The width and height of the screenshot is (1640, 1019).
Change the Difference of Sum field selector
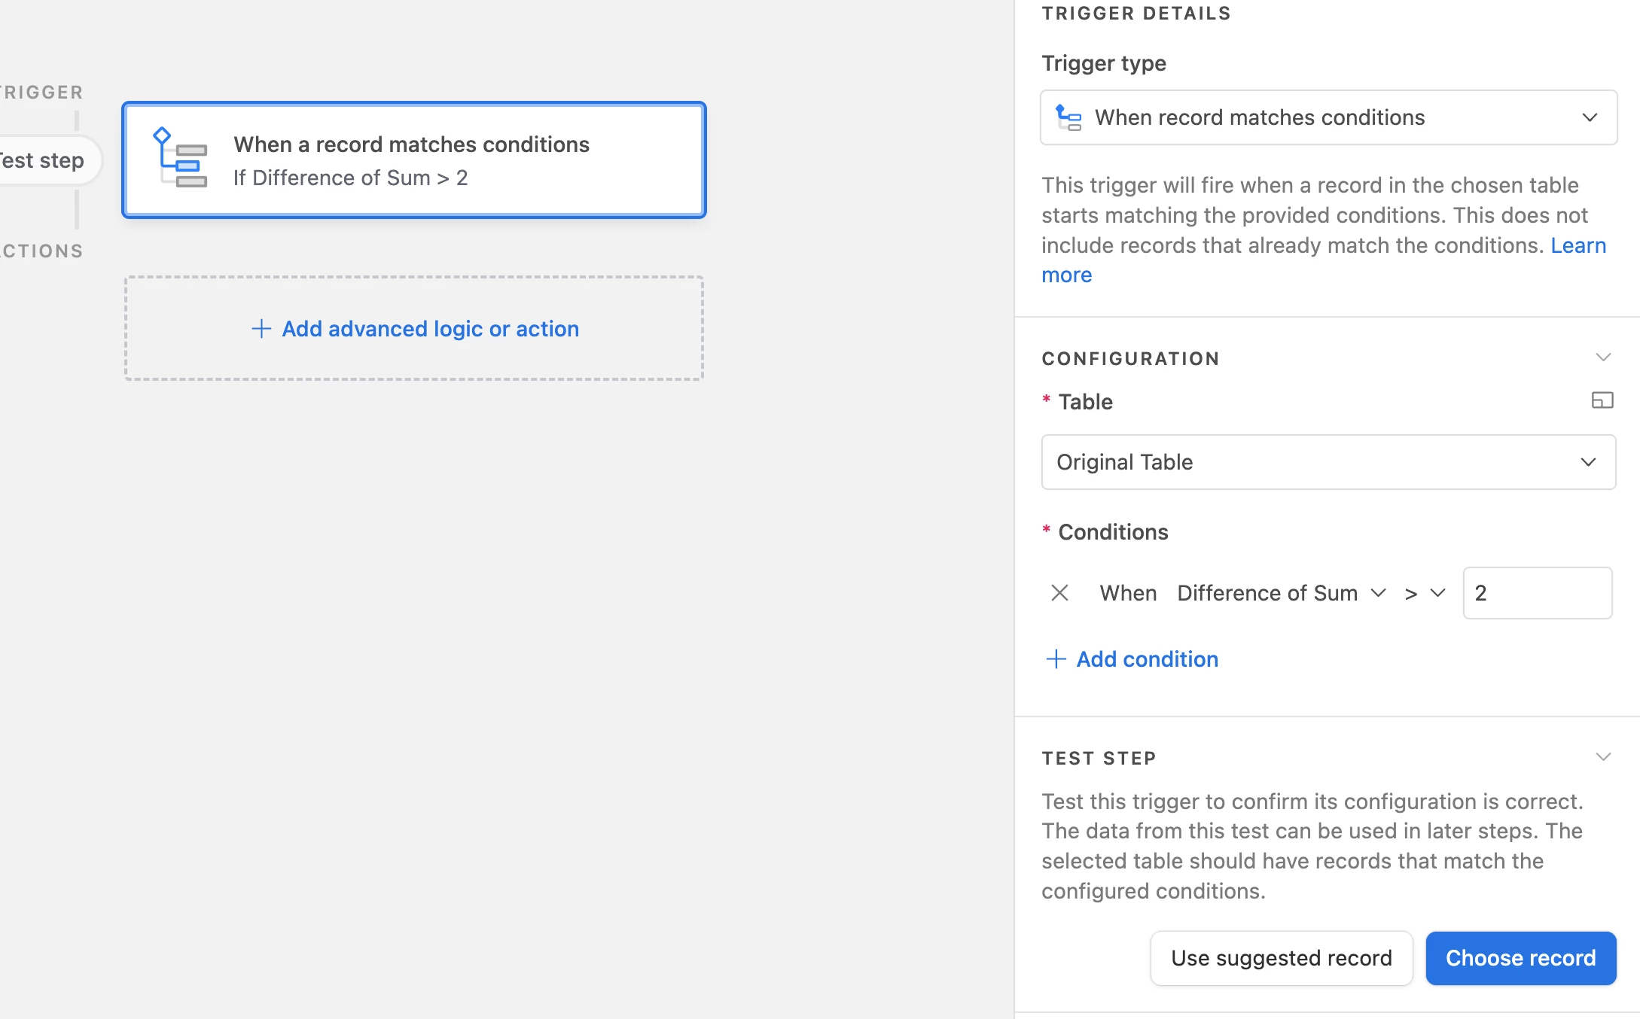pos(1281,593)
